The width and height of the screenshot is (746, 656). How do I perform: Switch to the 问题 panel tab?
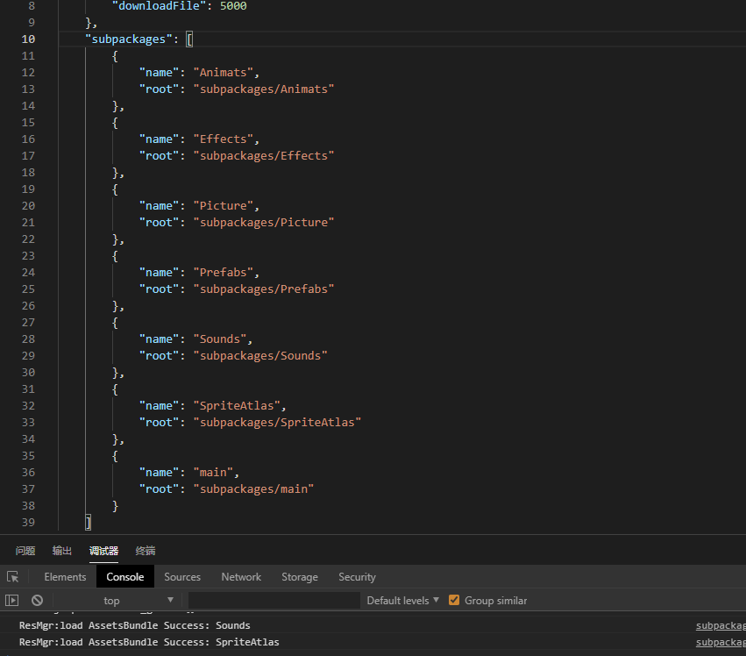pos(25,551)
